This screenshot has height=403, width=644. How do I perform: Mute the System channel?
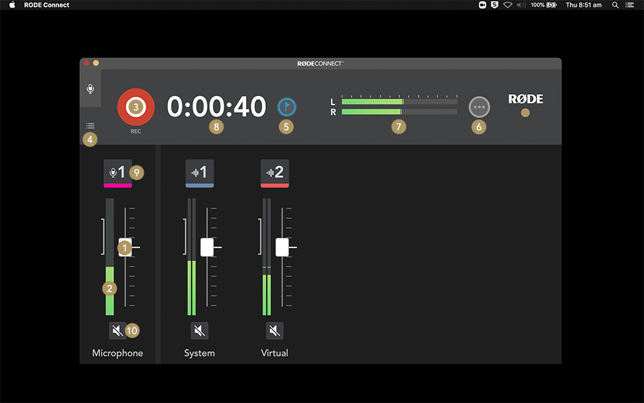coord(200,331)
